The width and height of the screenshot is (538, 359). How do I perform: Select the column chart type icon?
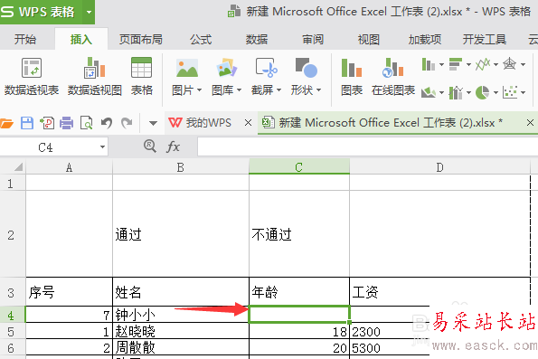point(429,64)
